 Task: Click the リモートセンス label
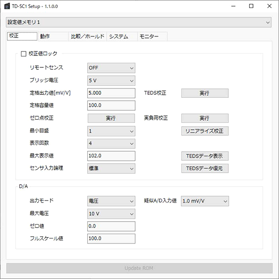click(x=46, y=67)
